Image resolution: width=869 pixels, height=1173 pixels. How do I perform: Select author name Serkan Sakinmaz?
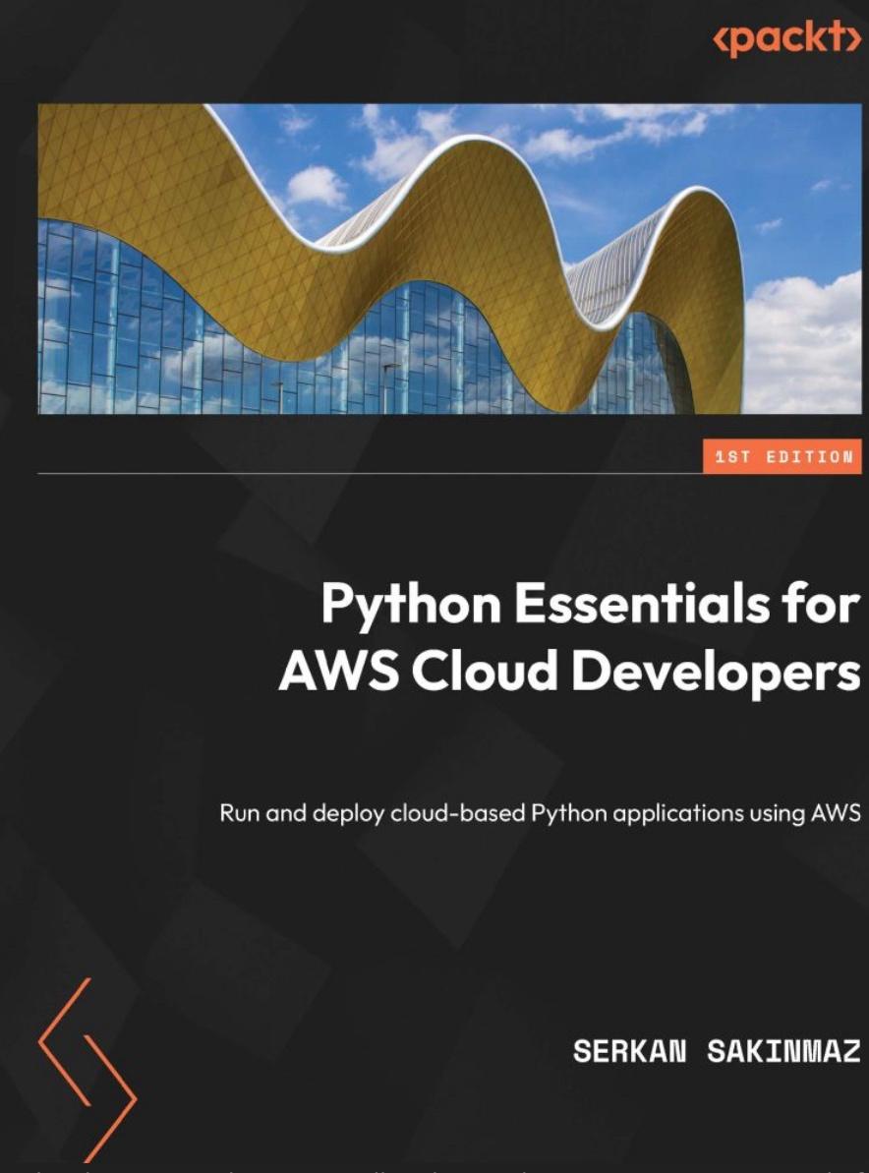click(717, 1051)
